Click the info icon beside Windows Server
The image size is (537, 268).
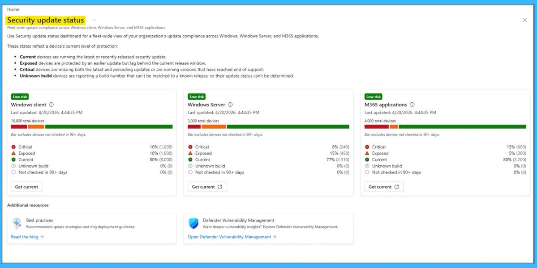pyautogui.click(x=230, y=105)
